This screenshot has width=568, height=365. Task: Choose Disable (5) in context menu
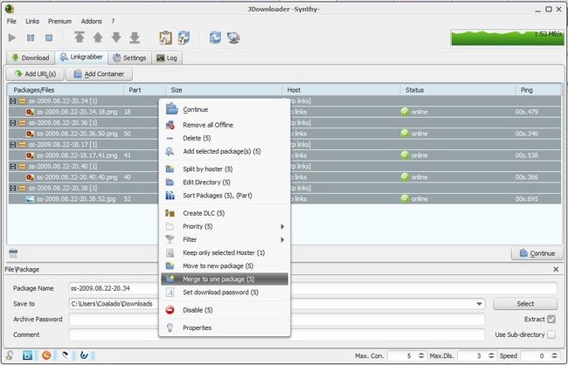click(225, 310)
